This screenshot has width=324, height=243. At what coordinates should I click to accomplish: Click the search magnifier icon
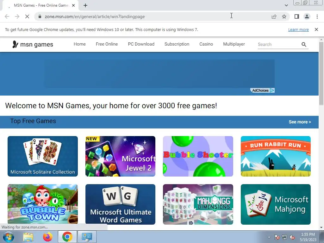tap(304, 44)
